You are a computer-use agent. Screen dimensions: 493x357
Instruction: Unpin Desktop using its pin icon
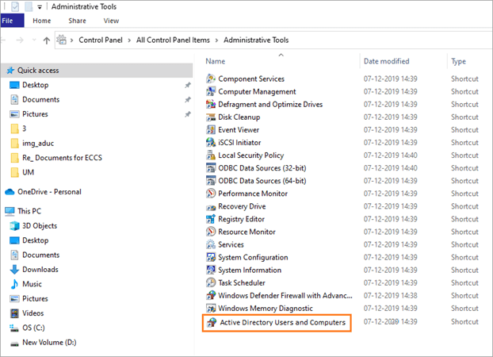188,85
